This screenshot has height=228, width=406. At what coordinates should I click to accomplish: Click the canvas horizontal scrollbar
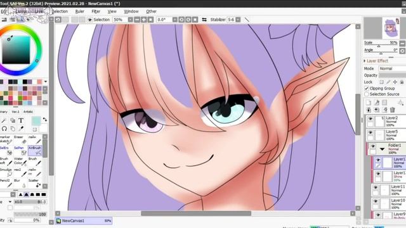point(196,213)
